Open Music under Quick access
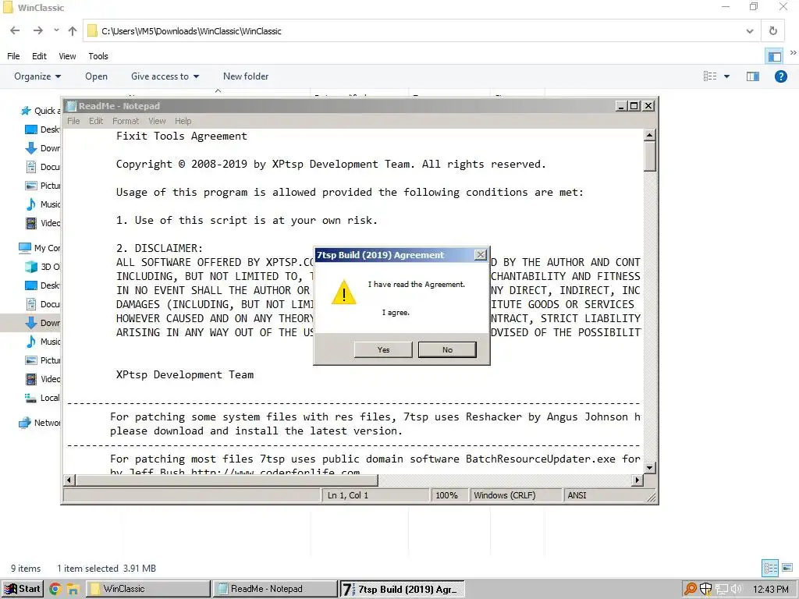Screen dimensions: 799x599 pos(43,204)
